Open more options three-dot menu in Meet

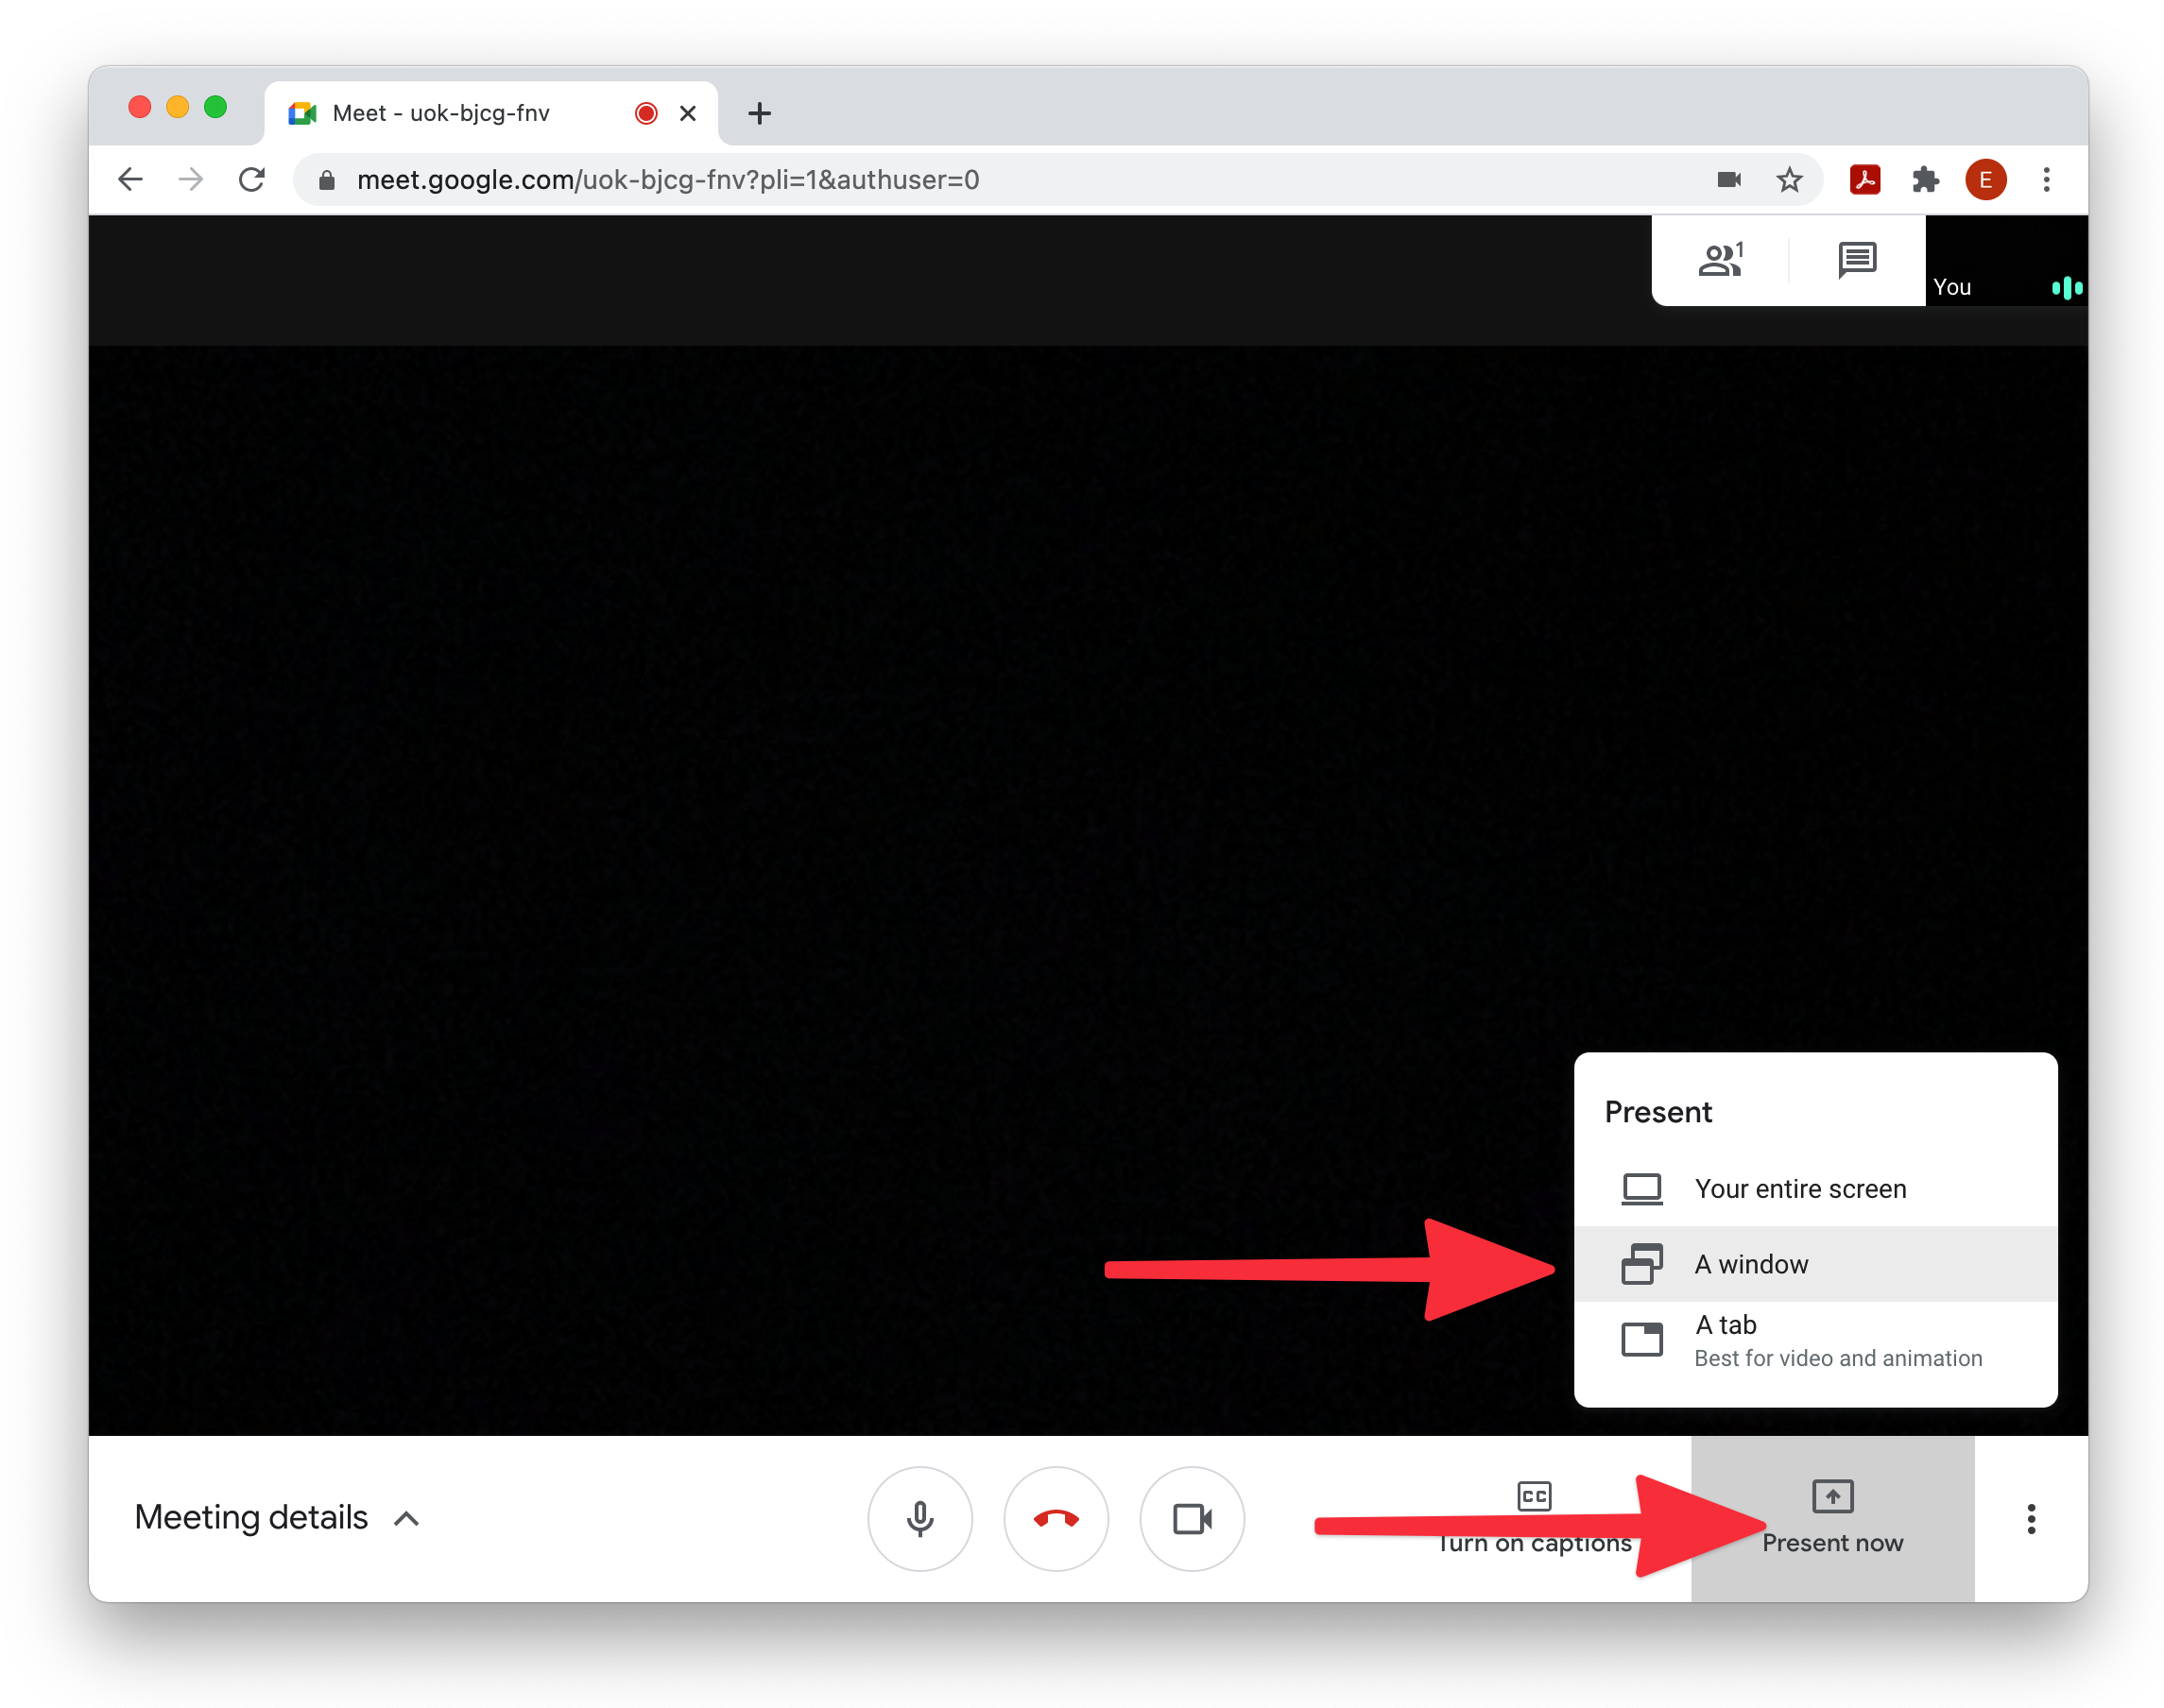pyautogui.click(x=2031, y=1518)
